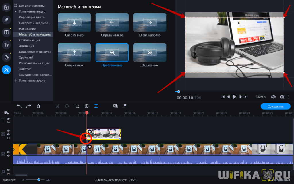Open the 16:9 aspect ratio dropdown
This screenshot has width=294, height=184.
[261, 97]
